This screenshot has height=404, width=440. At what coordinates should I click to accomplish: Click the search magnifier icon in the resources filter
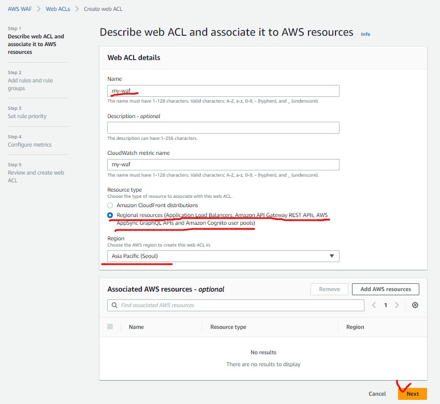[114, 305]
